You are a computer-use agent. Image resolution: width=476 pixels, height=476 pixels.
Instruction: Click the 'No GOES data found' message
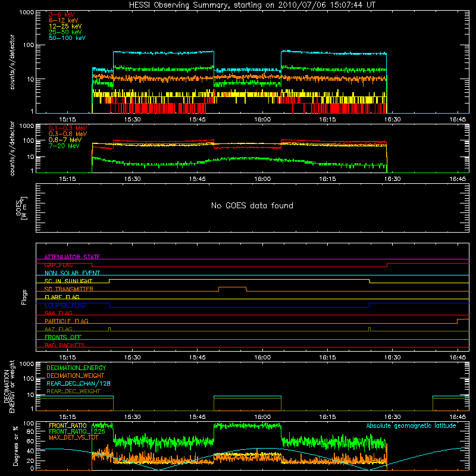coord(252,205)
